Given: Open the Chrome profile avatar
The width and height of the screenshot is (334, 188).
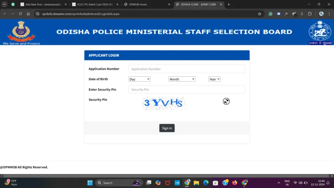Looking at the screenshot, I should coord(321,14).
